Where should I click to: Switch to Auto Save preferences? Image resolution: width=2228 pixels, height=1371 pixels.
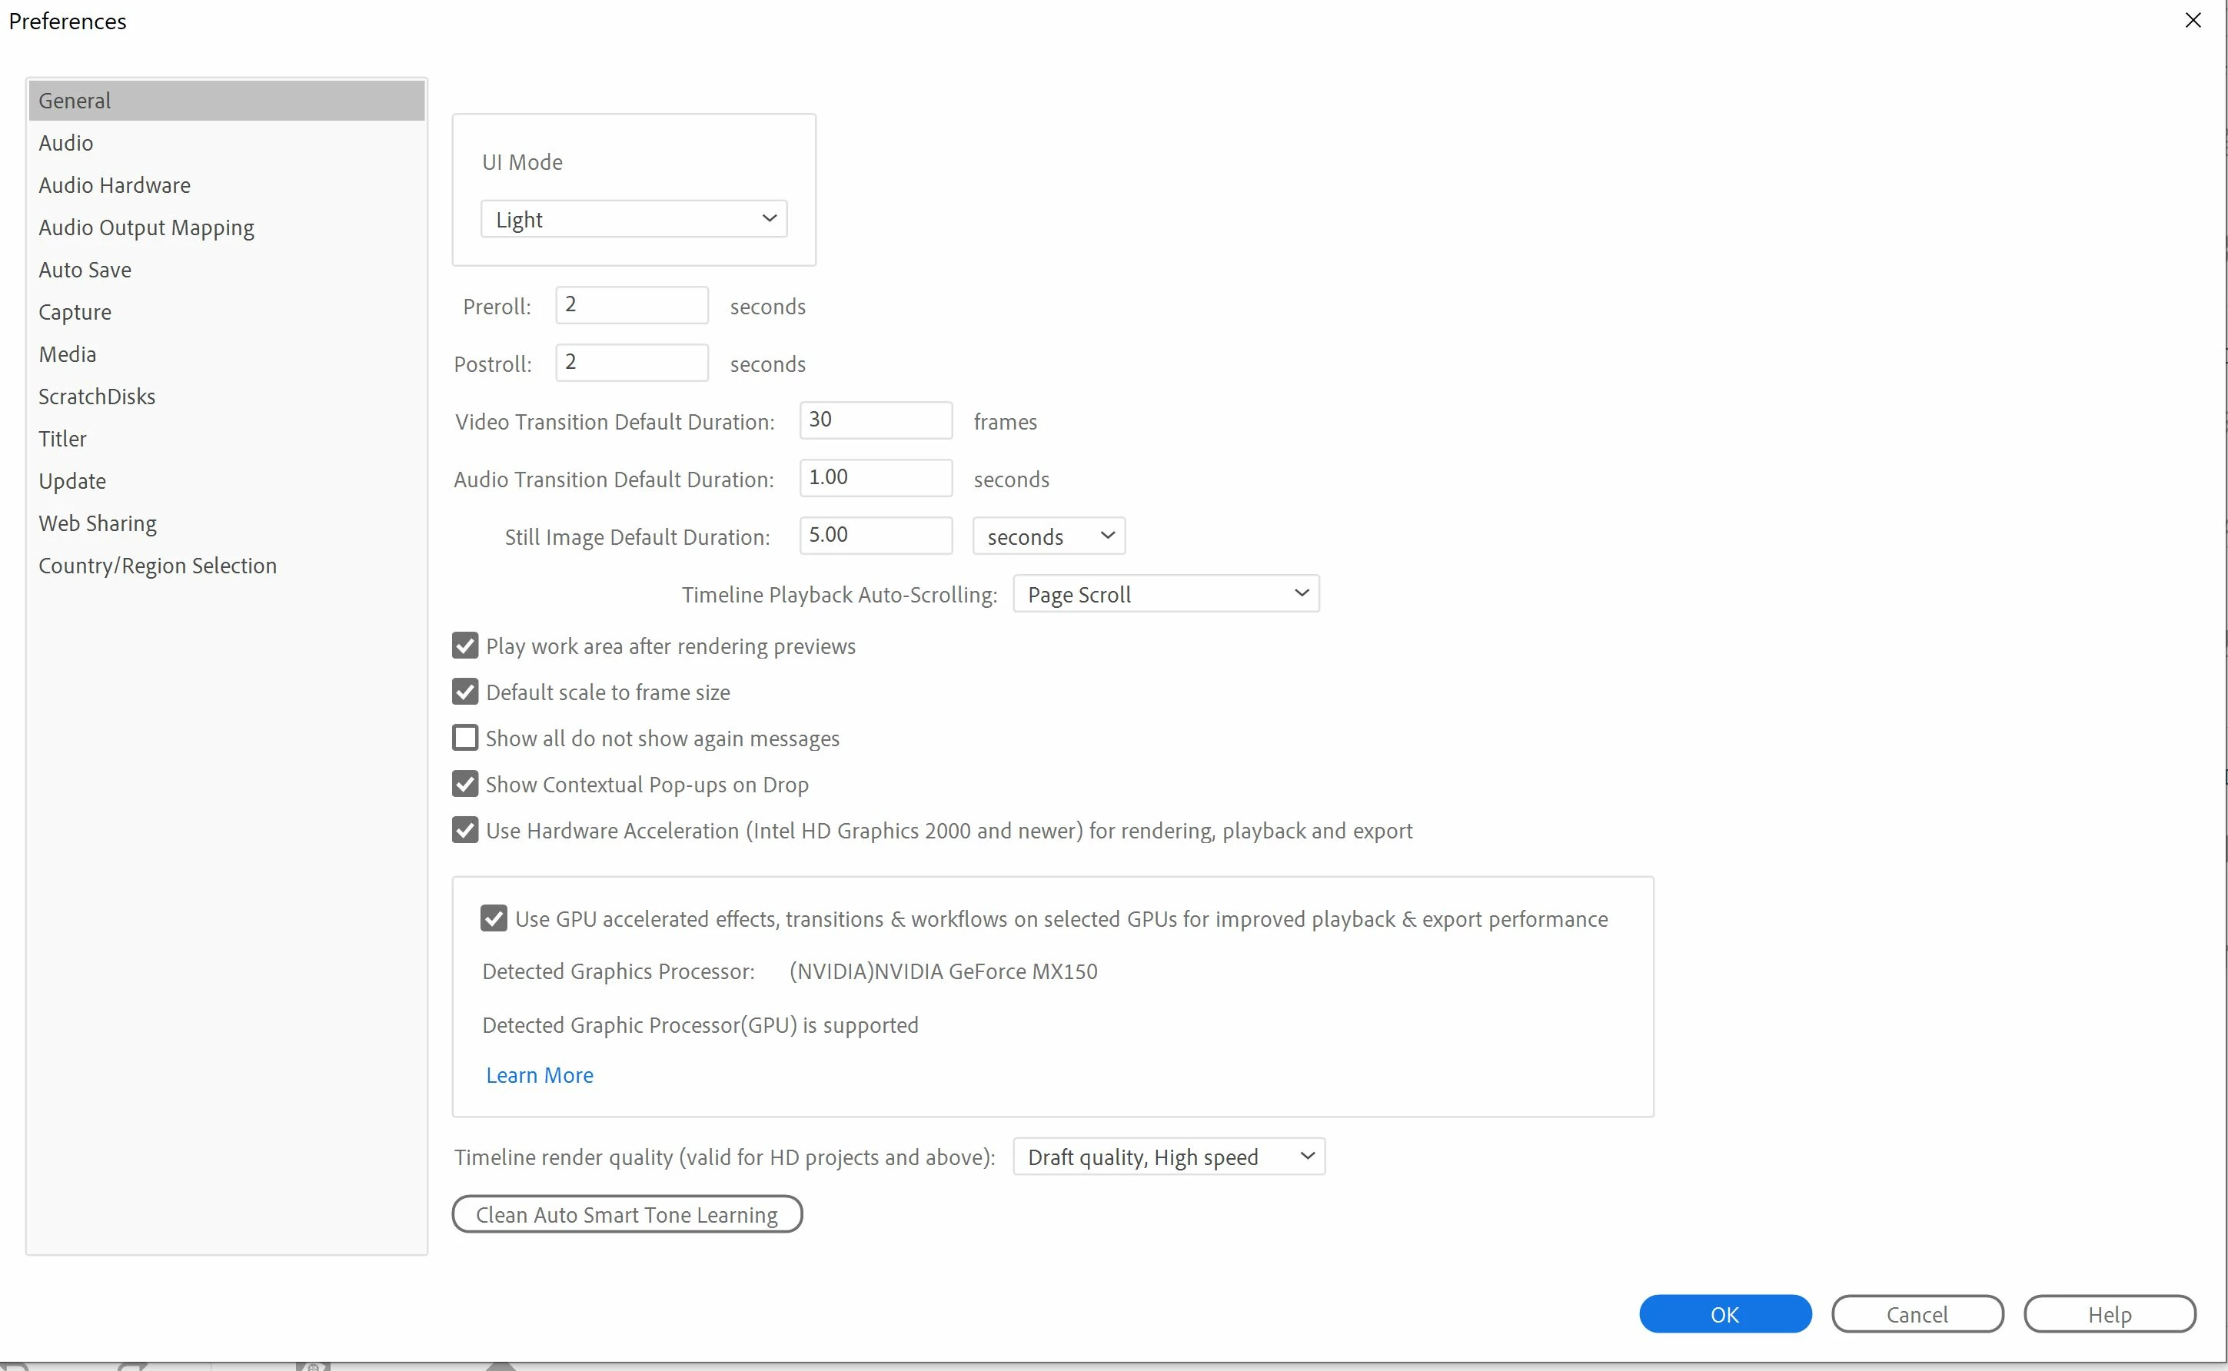85,269
